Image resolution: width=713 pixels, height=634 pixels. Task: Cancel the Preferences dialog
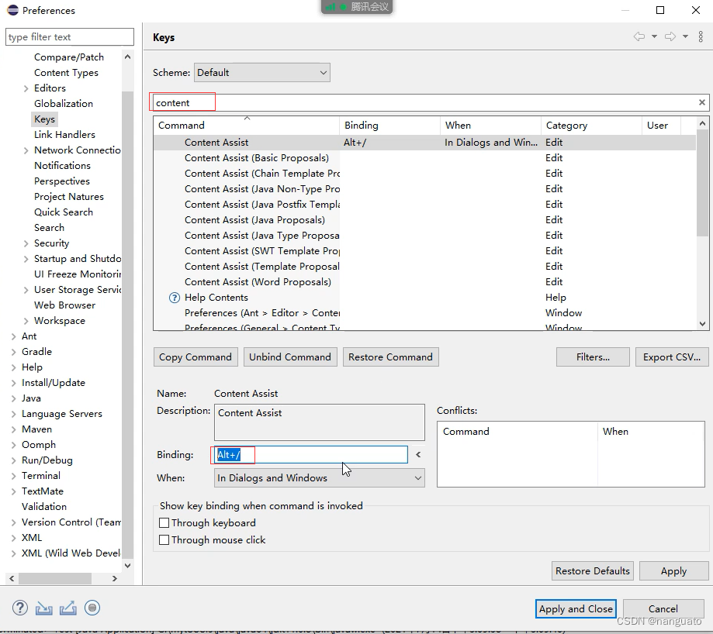coord(663,608)
